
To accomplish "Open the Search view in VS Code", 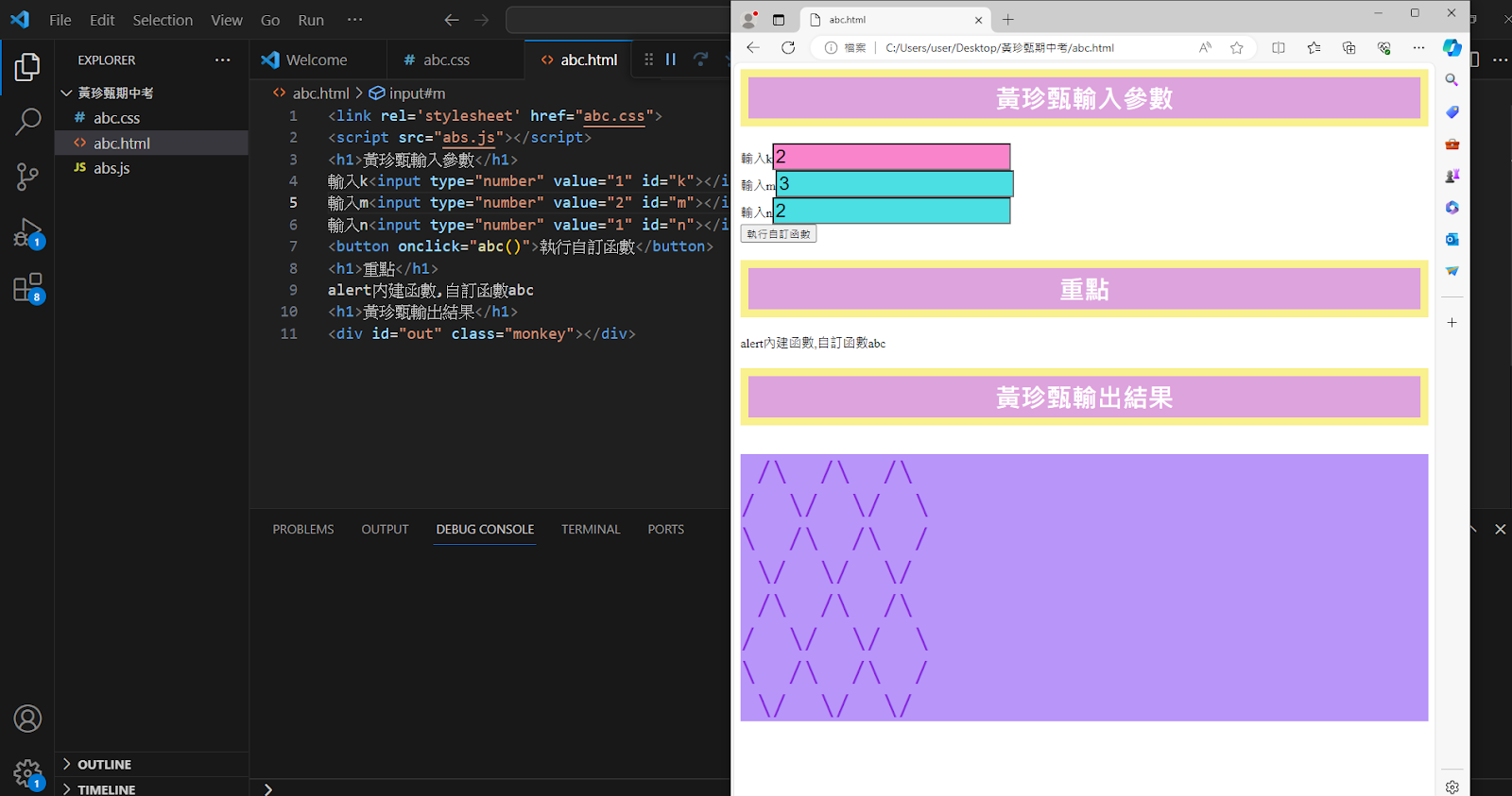I will coord(27,122).
